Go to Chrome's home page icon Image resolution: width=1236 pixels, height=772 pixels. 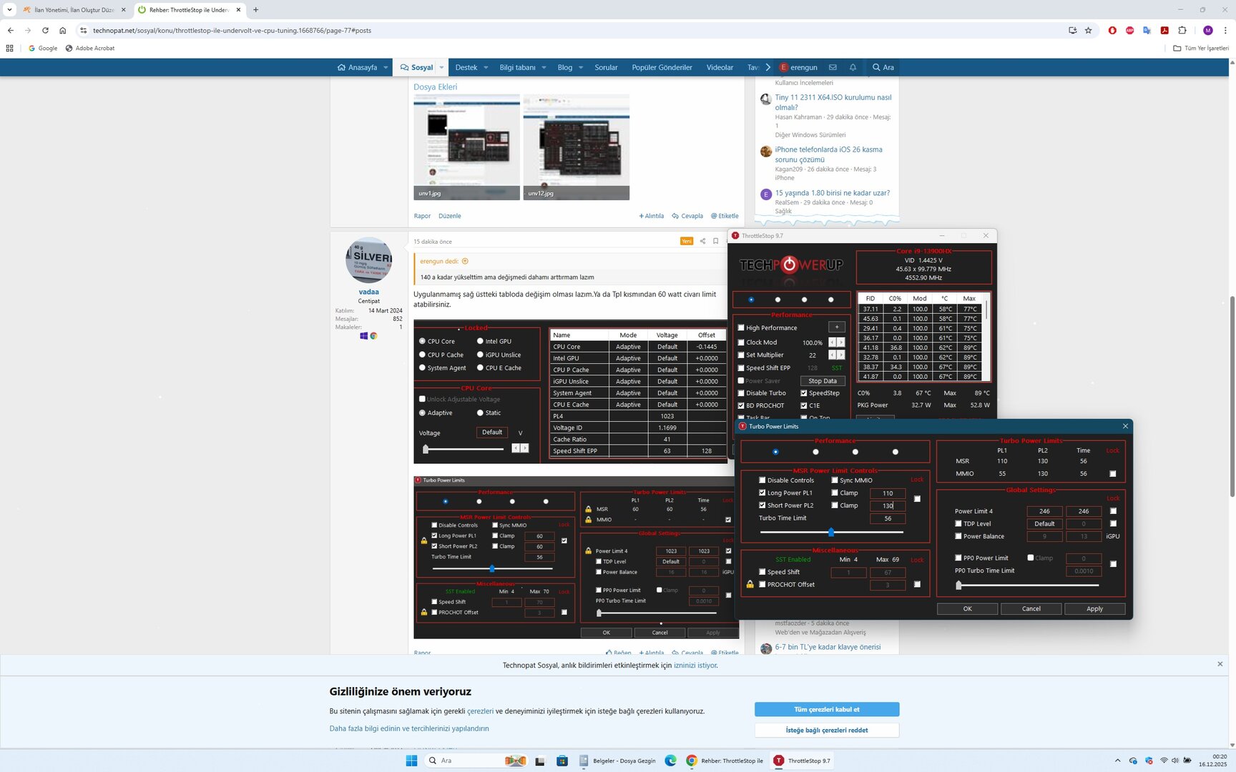pyautogui.click(x=63, y=31)
